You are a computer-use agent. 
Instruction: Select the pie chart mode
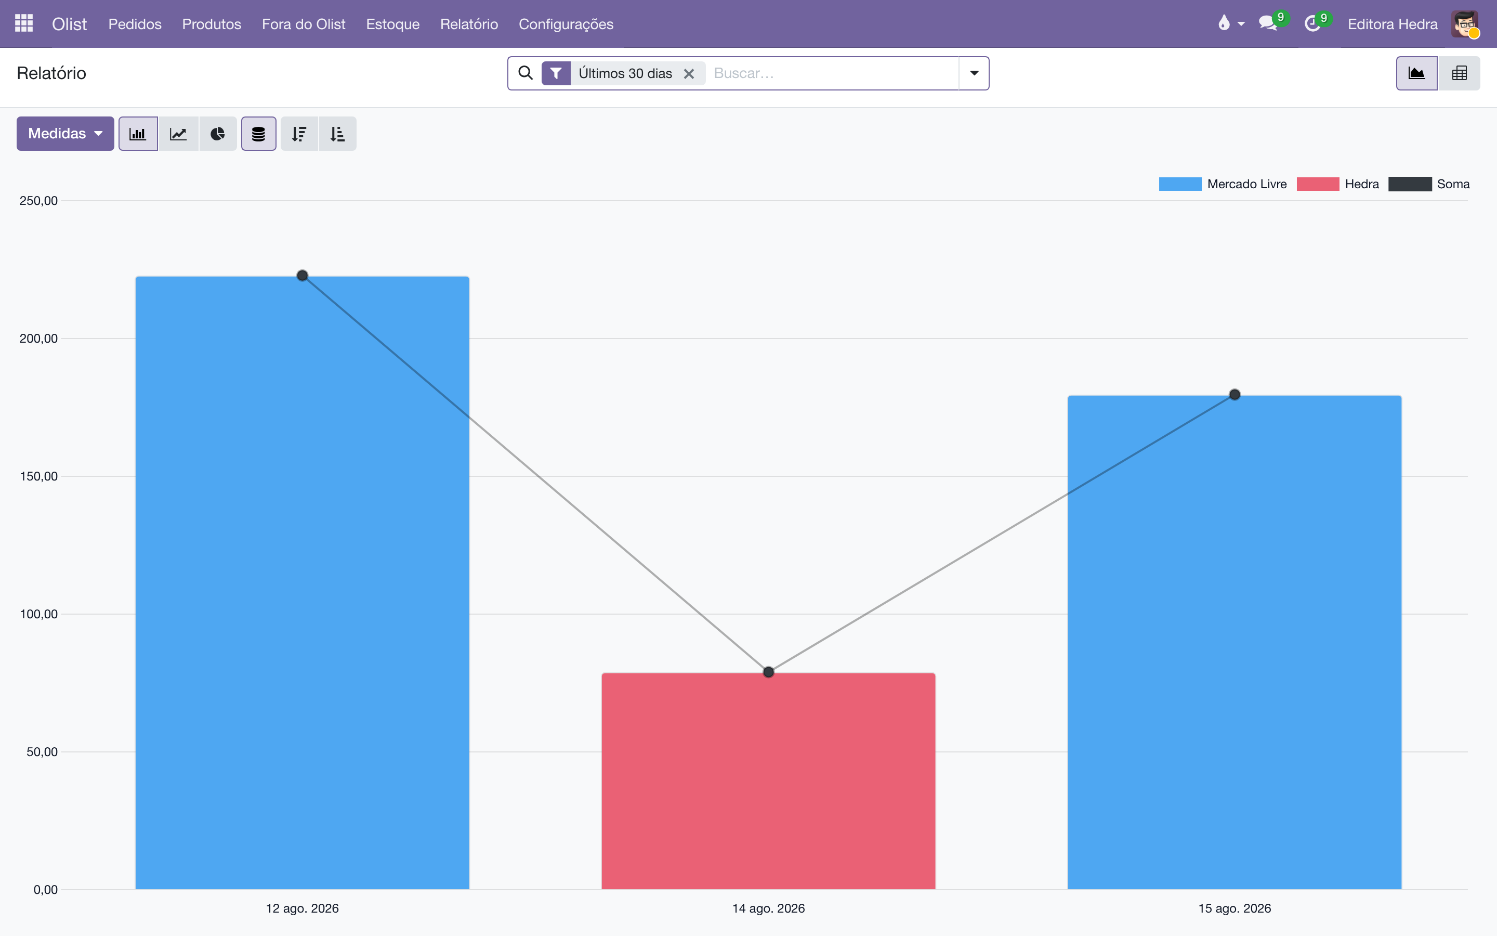[x=218, y=134]
